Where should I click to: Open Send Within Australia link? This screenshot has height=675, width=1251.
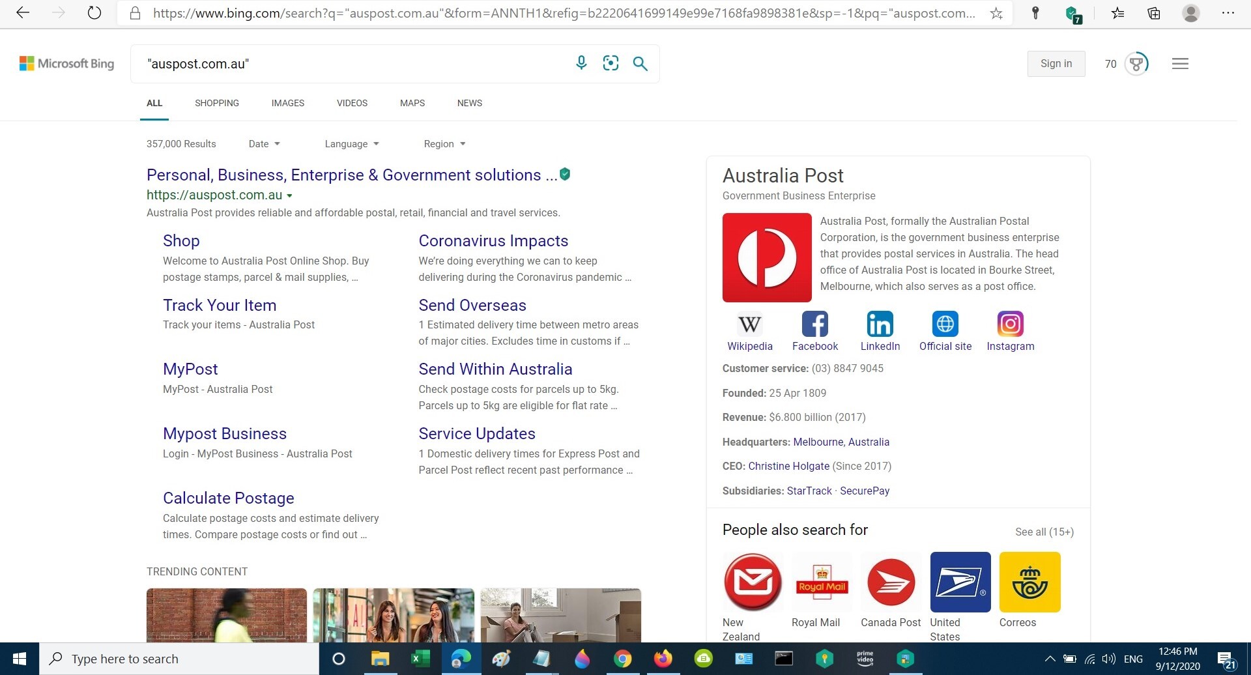(x=495, y=369)
